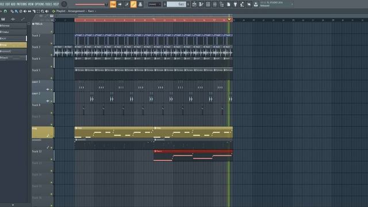Select the Slice tool
368x207 pixels.
pyautogui.click(x=34, y=11)
